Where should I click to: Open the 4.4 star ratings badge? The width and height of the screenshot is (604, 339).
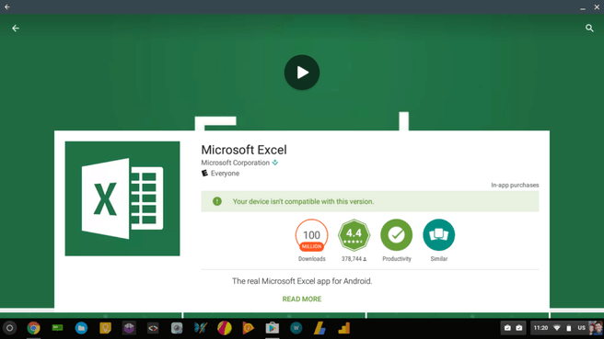(x=354, y=235)
